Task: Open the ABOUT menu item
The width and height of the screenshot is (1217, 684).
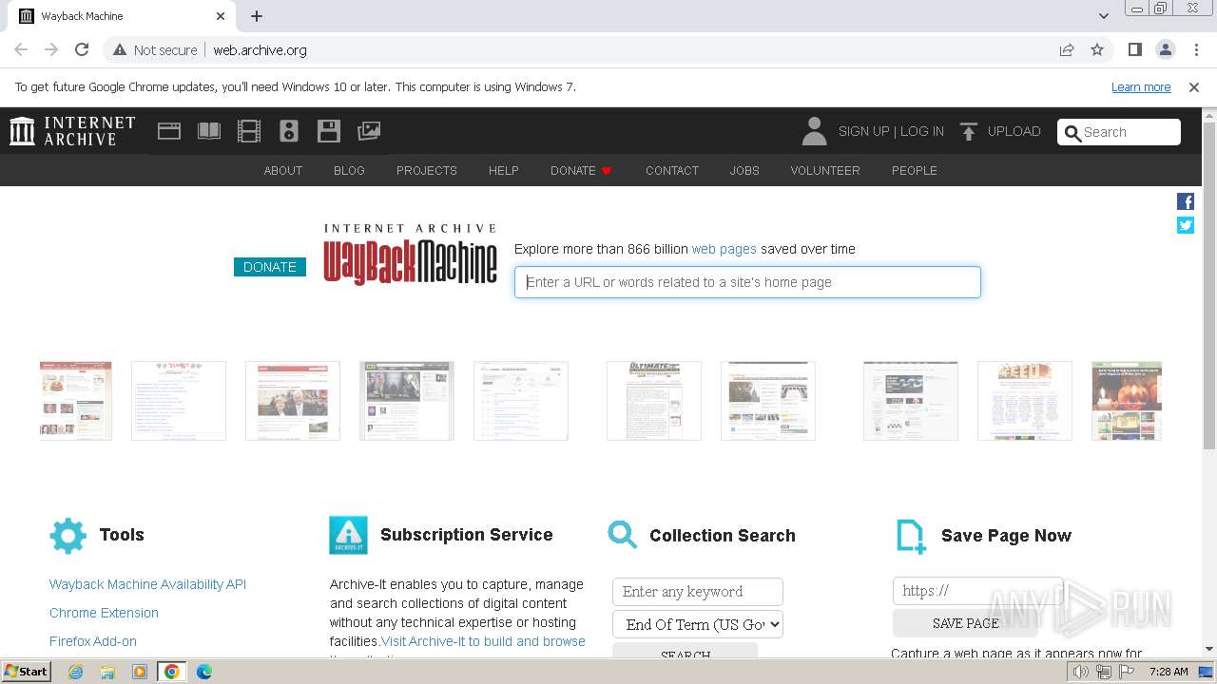Action: (283, 171)
